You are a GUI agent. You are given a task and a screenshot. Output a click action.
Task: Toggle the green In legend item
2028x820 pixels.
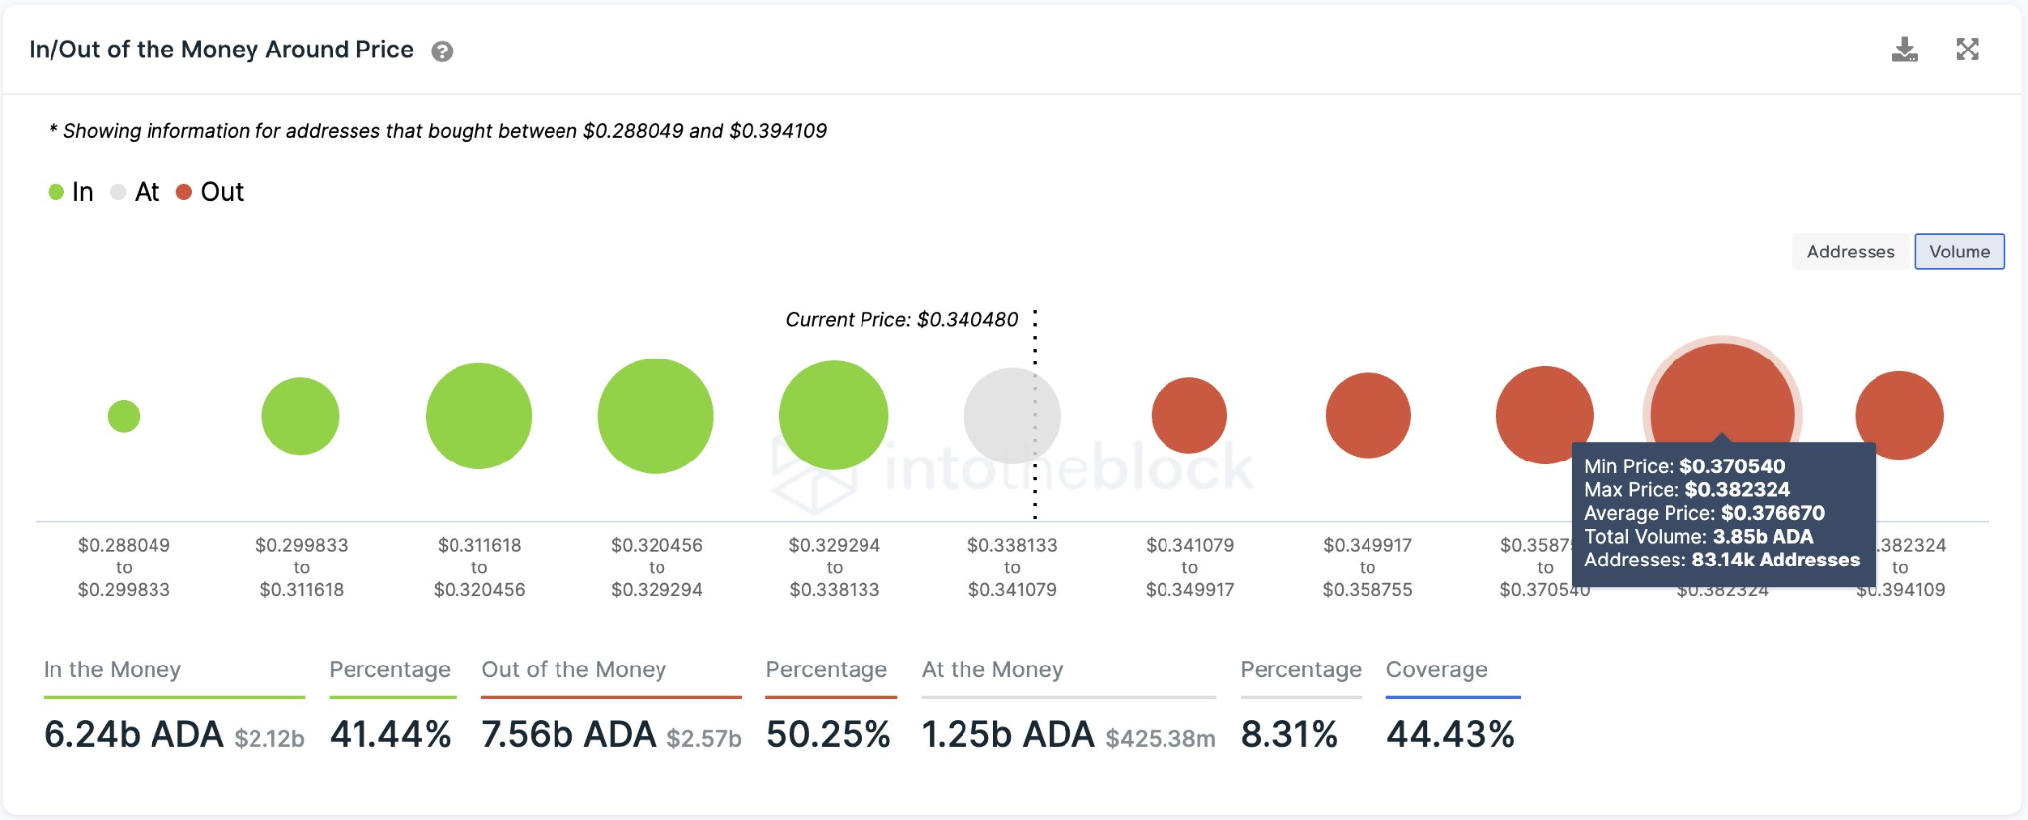pos(71,192)
